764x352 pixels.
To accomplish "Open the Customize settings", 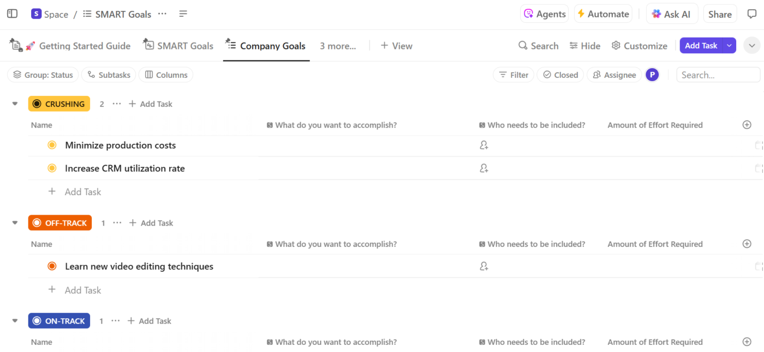I will coord(640,46).
